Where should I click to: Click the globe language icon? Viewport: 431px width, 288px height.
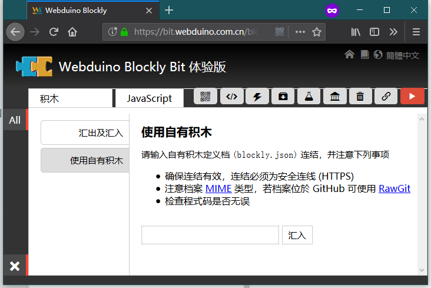click(x=378, y=54)
